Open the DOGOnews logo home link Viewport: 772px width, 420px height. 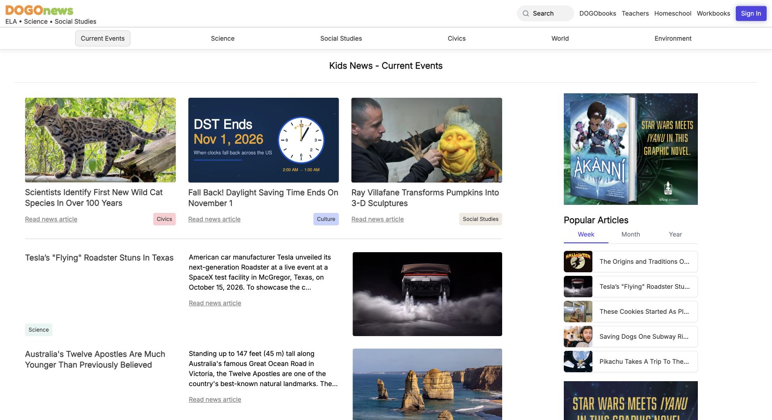pos(39,10)
